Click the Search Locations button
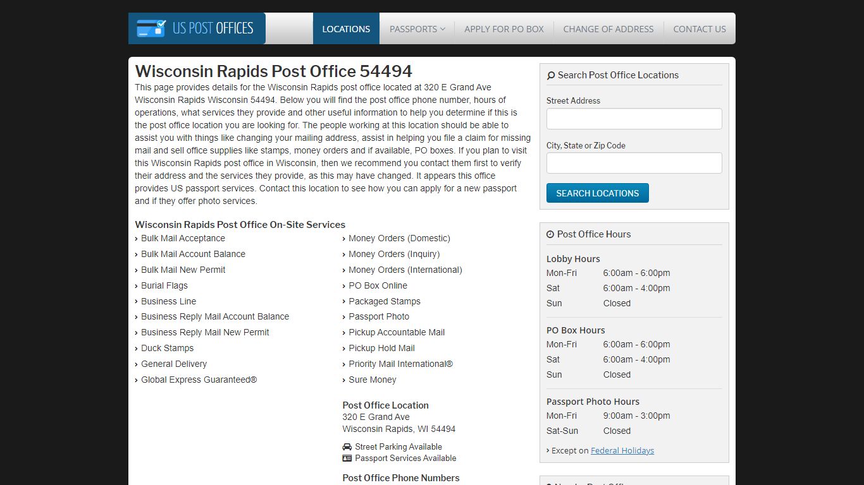This screenshot has height=485, width=864. click(x=598, y=193)
